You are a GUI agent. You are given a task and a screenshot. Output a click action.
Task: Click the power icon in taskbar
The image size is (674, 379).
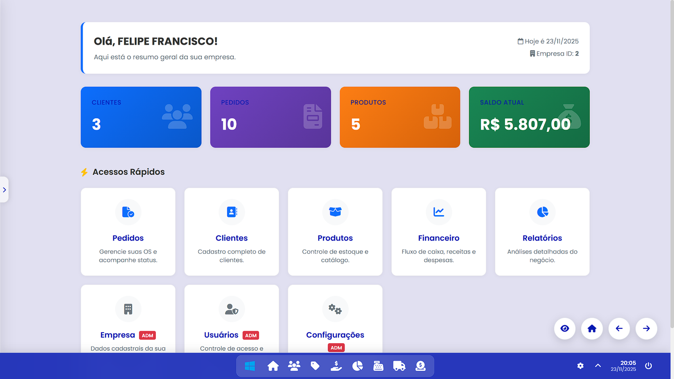648,366
